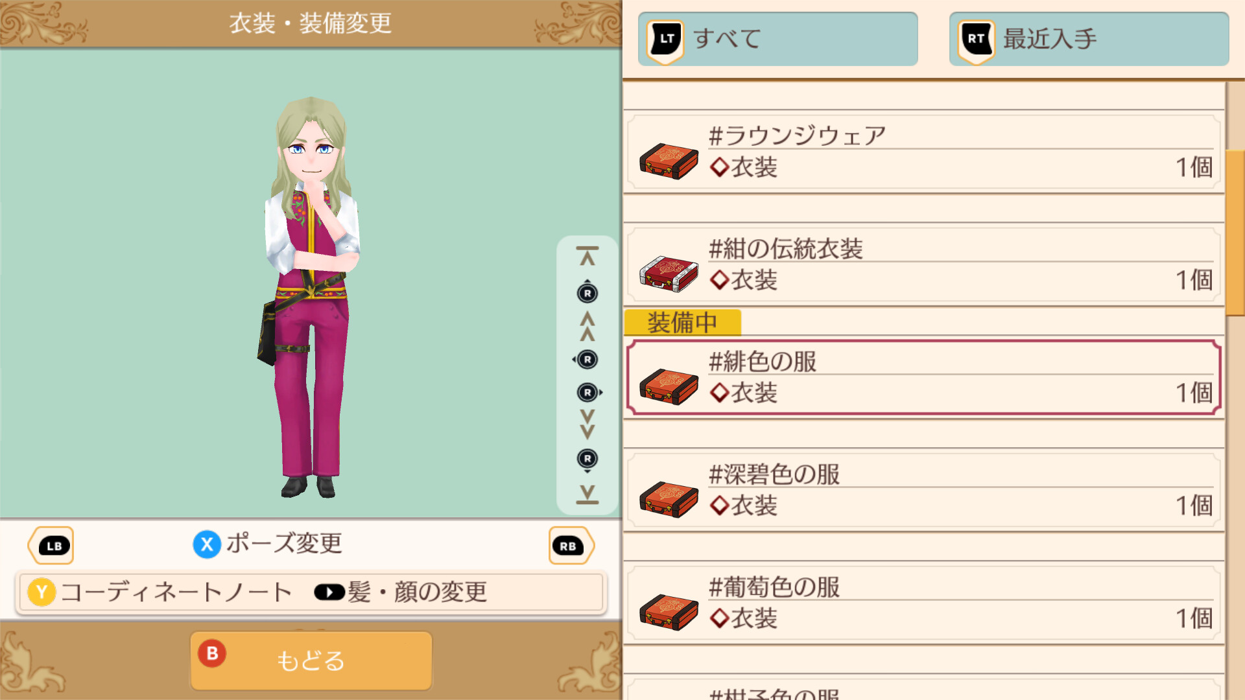Image resolution: width=1245 pixels, height=700 pixels.
Task: Click the RB shoulder button icon
Action: pyautogui.click(x=571, y=546)
